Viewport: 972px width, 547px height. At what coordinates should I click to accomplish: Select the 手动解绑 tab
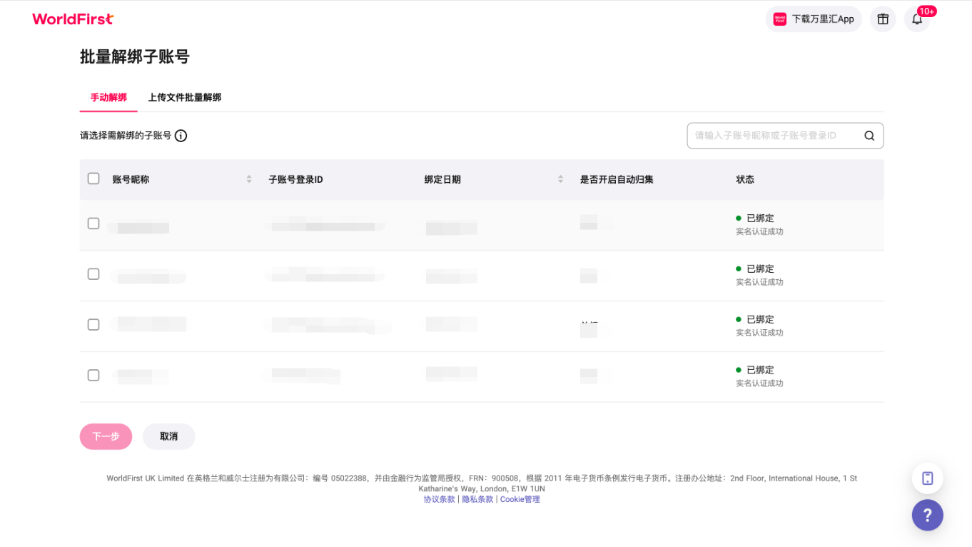tap(108, 97)
